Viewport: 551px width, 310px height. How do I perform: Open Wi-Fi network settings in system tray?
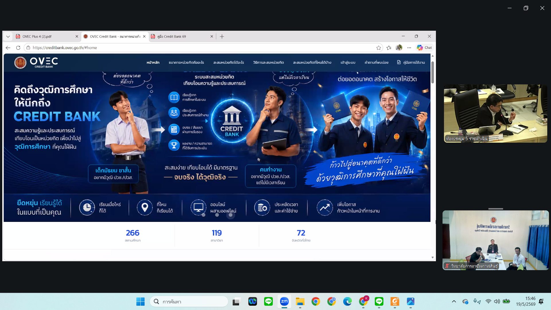pyautogui.click(x=488, y=301)
